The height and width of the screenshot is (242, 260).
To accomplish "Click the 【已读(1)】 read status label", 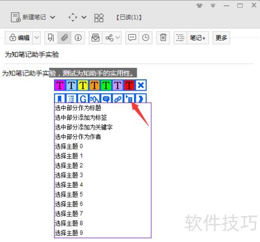I will 129,17.
